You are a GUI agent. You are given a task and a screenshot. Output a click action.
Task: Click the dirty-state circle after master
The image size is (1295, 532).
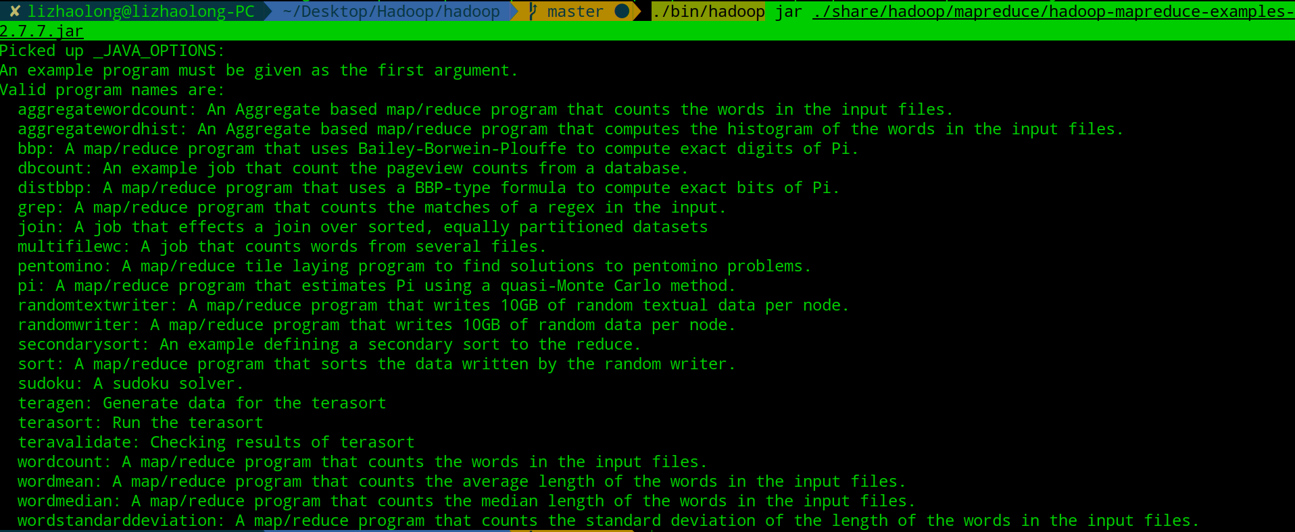coord(622,11)
